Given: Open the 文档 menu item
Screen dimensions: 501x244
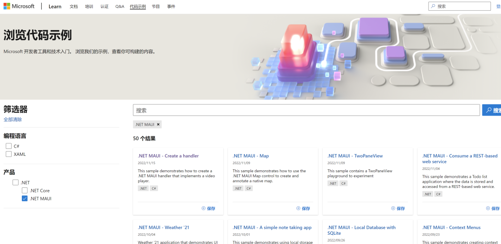Looking at the screenshot, I should click(x=74, y=6).
